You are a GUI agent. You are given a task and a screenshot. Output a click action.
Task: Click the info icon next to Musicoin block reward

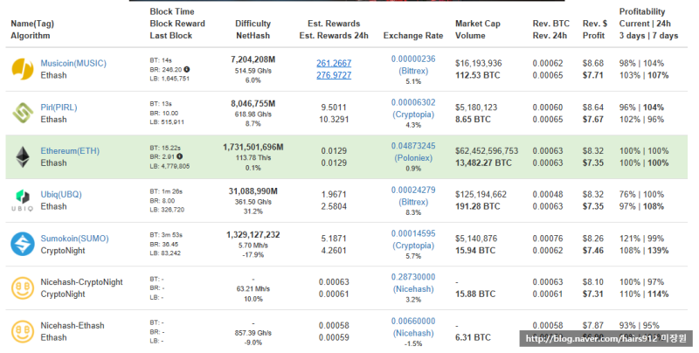(187, 69)
